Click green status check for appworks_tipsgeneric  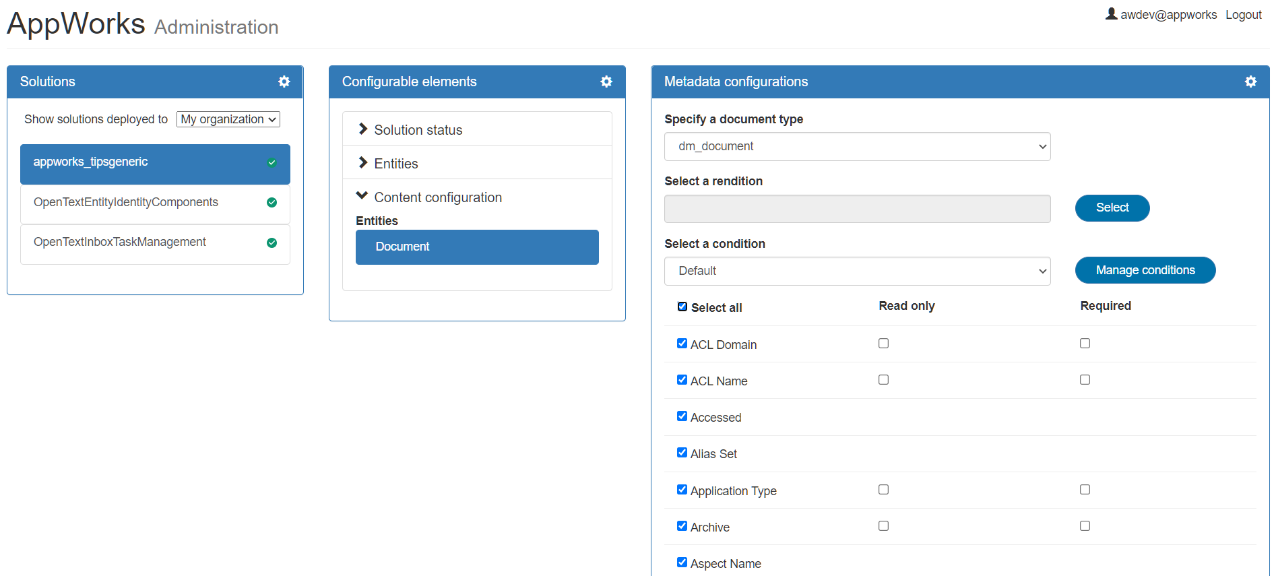272,162
